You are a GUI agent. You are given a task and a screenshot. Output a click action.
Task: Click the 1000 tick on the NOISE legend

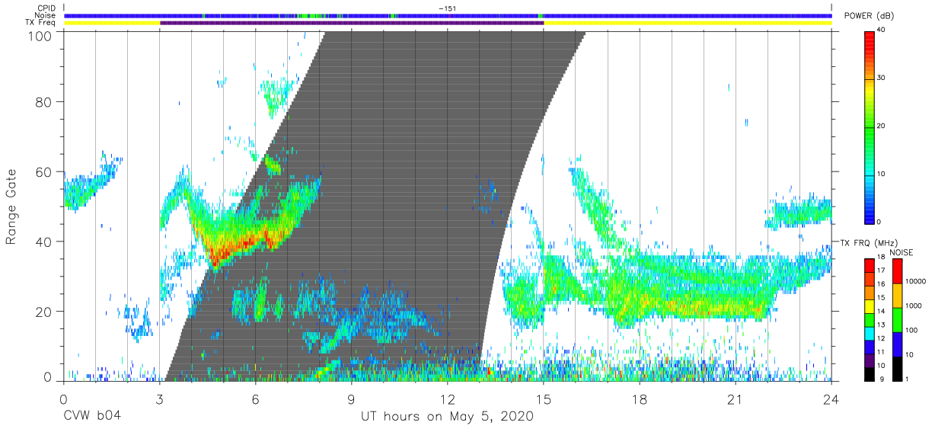(913, 306)
